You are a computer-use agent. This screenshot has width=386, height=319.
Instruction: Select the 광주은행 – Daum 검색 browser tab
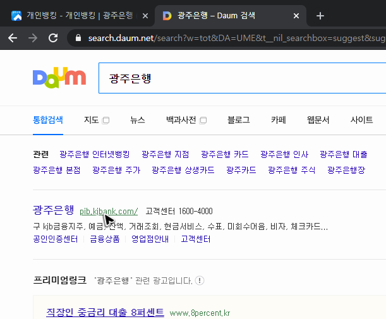click(x=231, y=16)
